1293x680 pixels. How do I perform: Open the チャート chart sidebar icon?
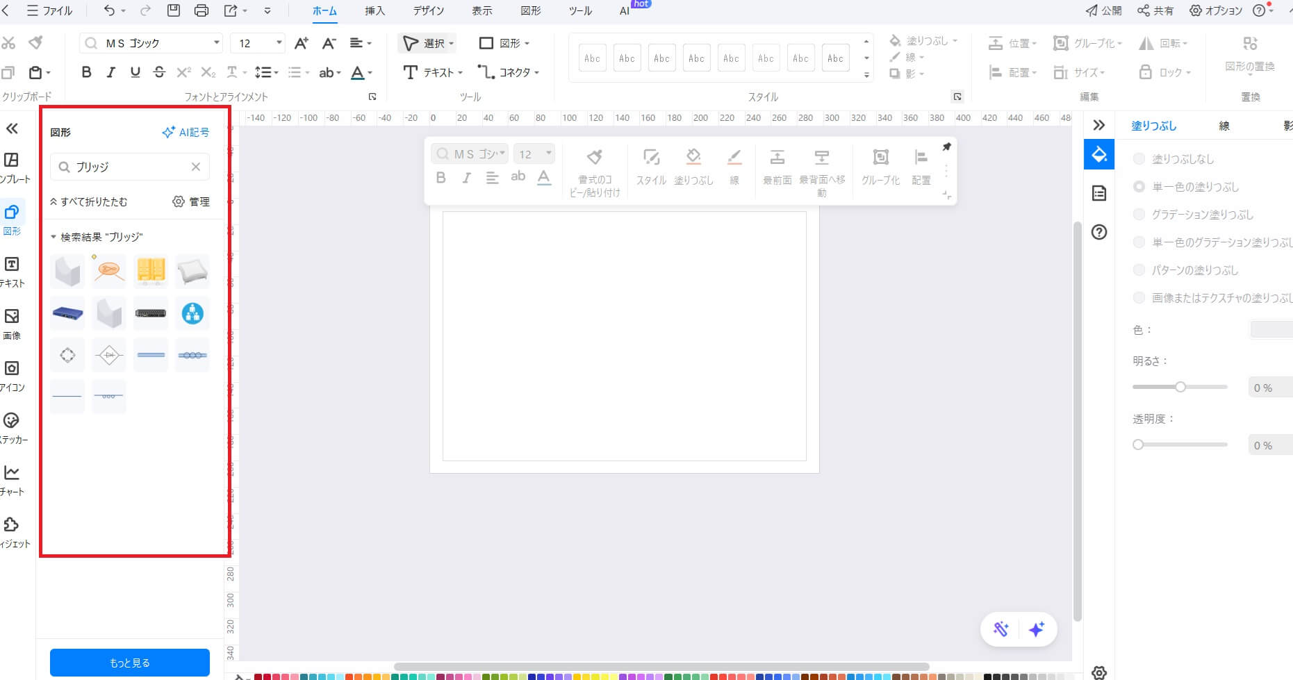12,480
